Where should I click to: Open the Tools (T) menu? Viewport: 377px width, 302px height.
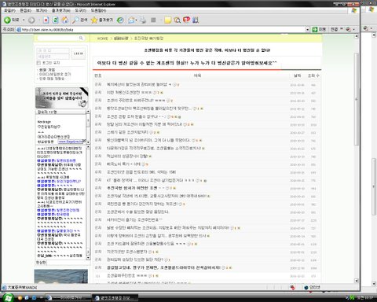(80, 10)
